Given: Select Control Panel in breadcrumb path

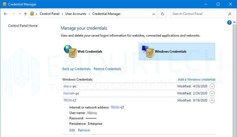Looking at the screenshot, I should tap(49, 14).
